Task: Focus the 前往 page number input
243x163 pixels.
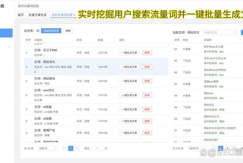Action: pos(97,148)
